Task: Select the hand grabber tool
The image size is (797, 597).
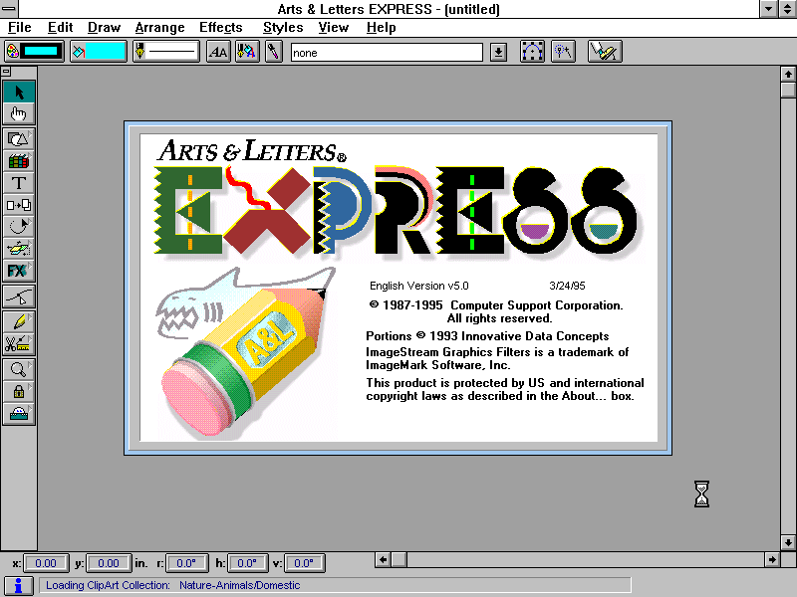Action: click(19, 114)
